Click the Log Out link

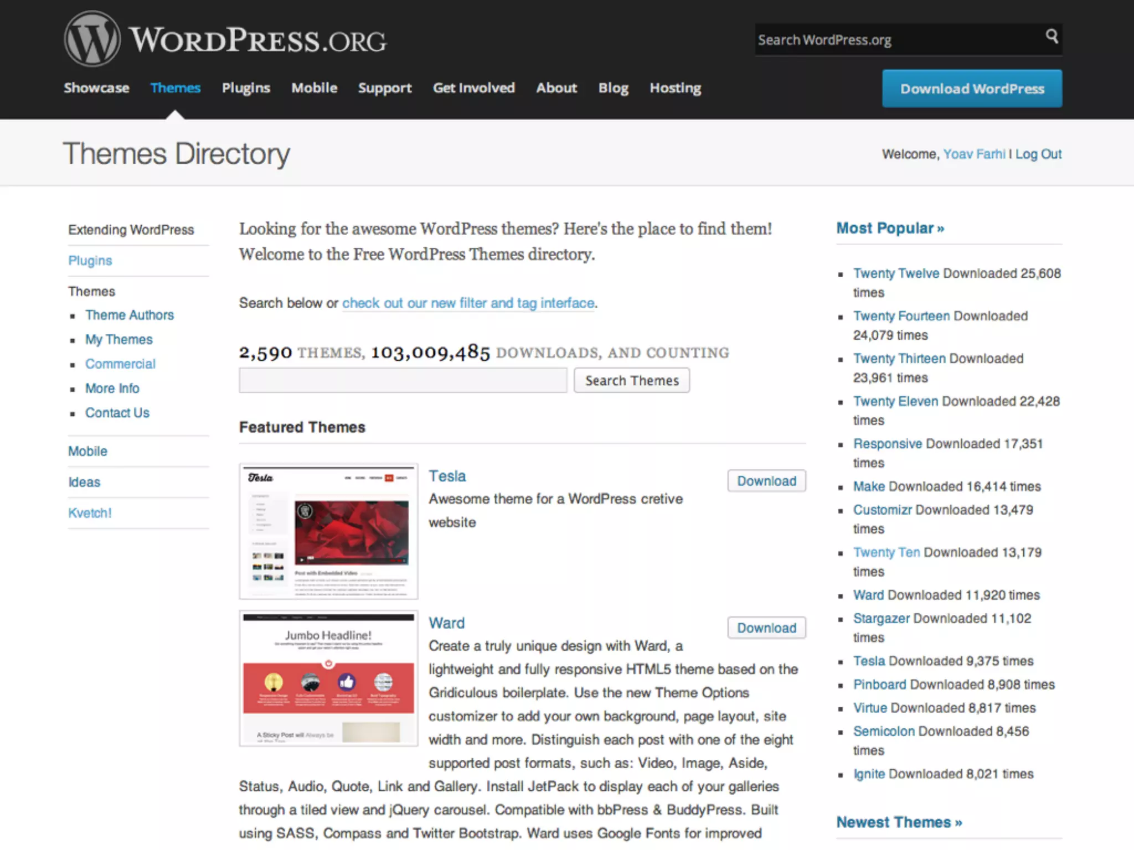[1038, 154]
